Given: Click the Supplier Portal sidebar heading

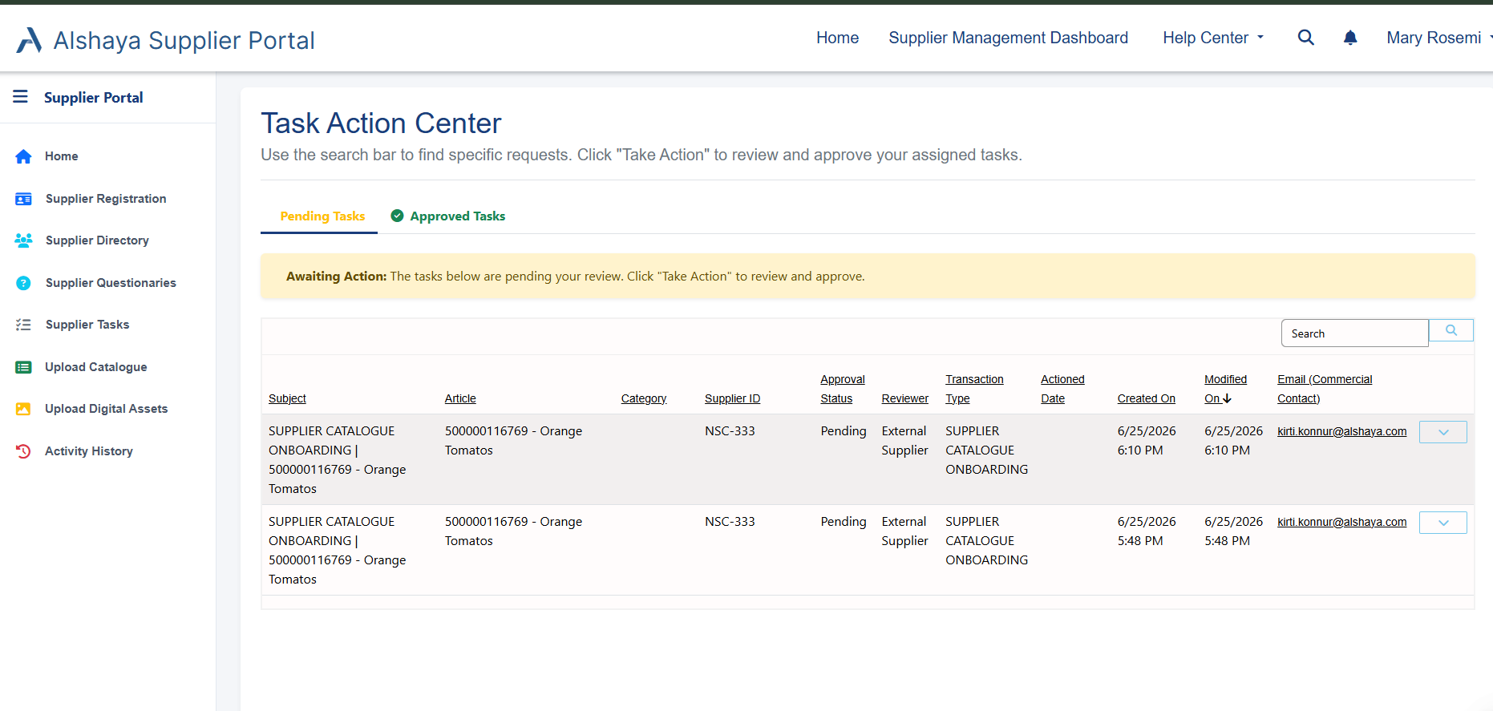Looking at the screenshot, I should coord(94,98).
